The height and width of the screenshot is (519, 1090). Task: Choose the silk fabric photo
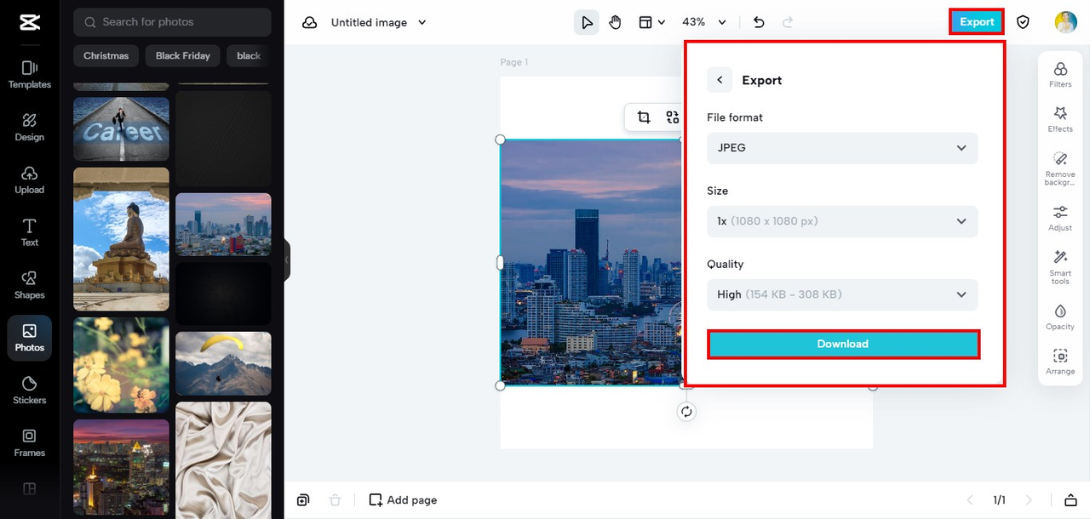(x=223, y=460)
